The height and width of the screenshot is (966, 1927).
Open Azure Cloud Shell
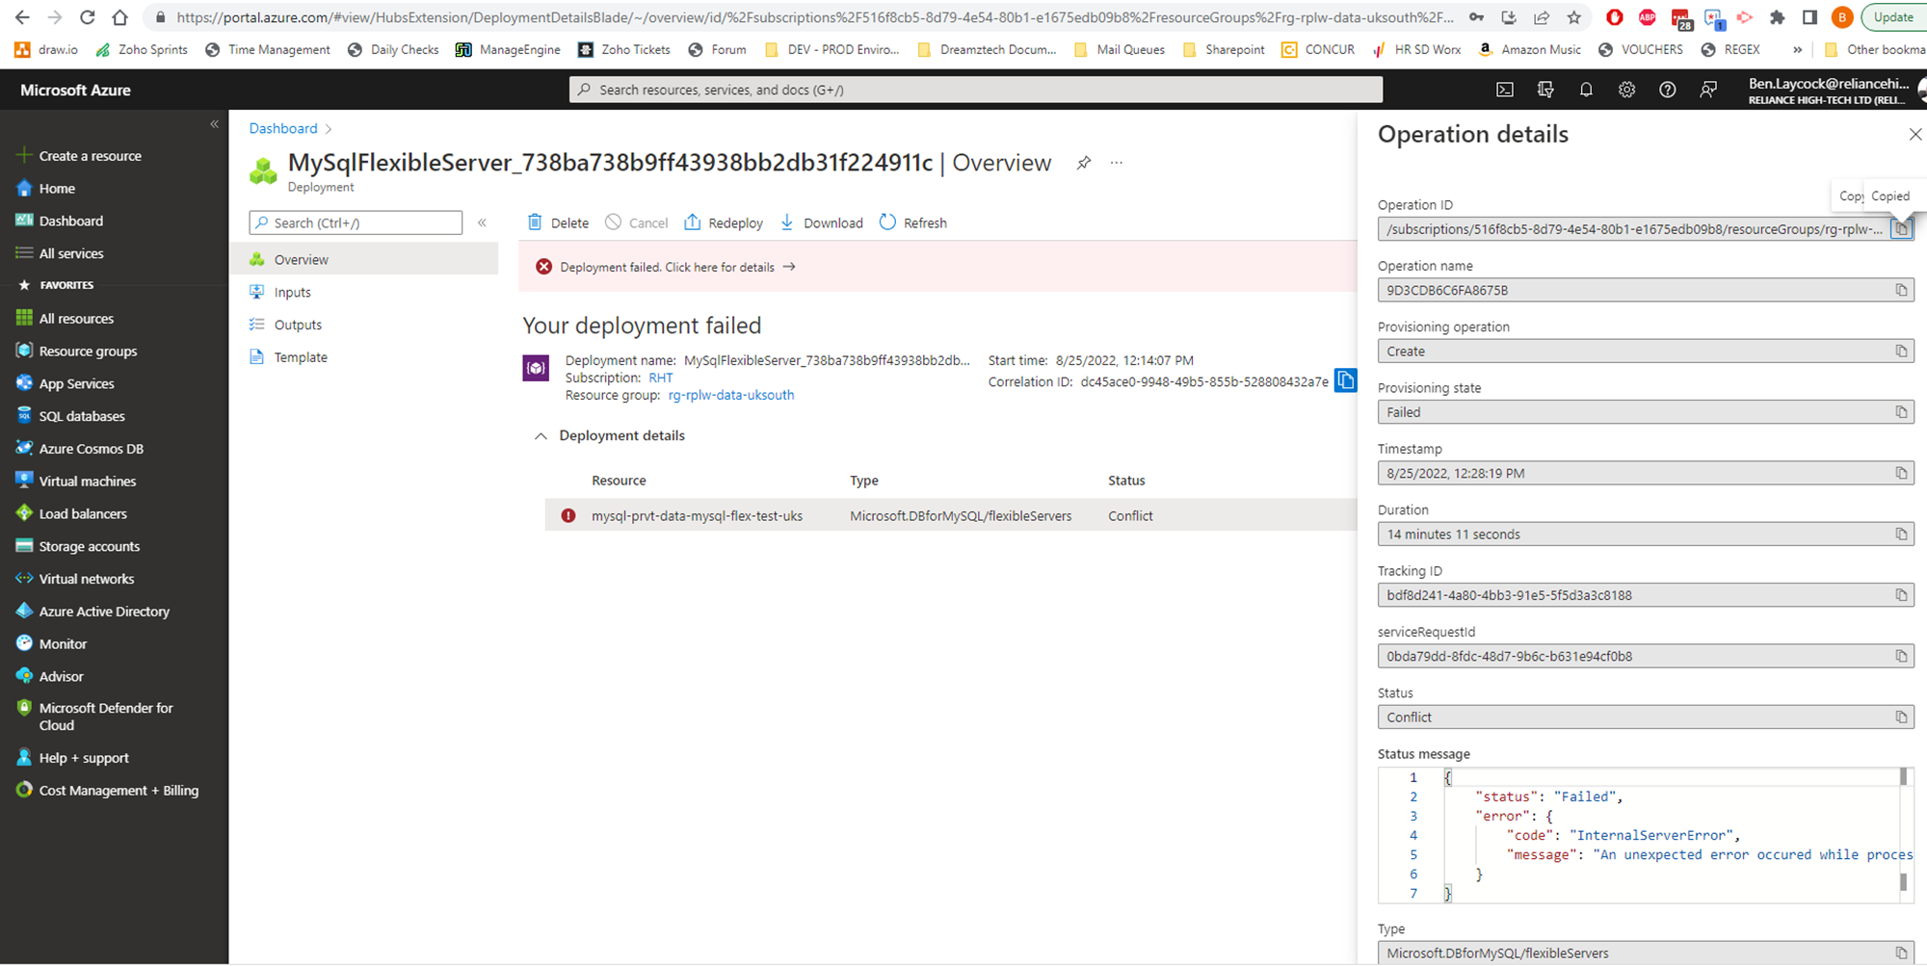(x=1504, y=90)
